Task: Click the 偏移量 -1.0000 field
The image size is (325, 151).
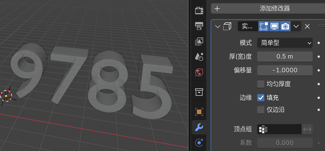Action: click(285, 70)
